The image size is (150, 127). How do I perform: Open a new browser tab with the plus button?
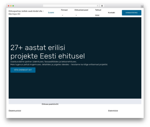(x=142, y=7)
